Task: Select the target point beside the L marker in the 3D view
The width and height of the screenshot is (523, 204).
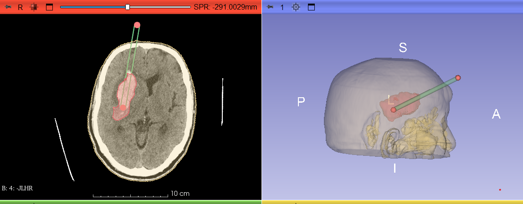Action: click(394, 110)
